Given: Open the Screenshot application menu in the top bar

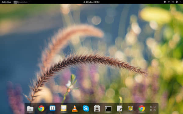Looking at the screenshot, I should pyautogui.click(x=21, y=2).
